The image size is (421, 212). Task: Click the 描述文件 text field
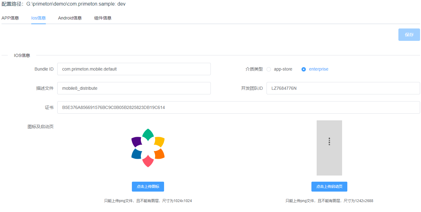coord(134,88)
